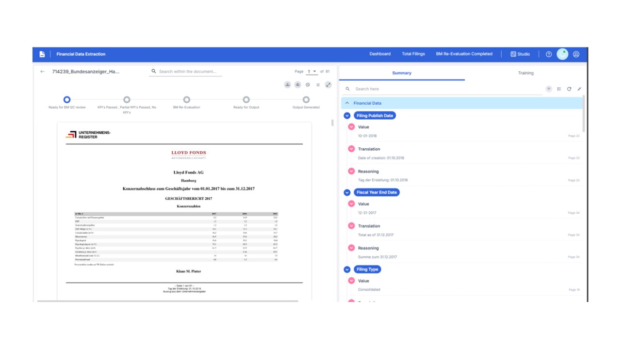Click the expand fullscreen icon in document toolbar

328,85
